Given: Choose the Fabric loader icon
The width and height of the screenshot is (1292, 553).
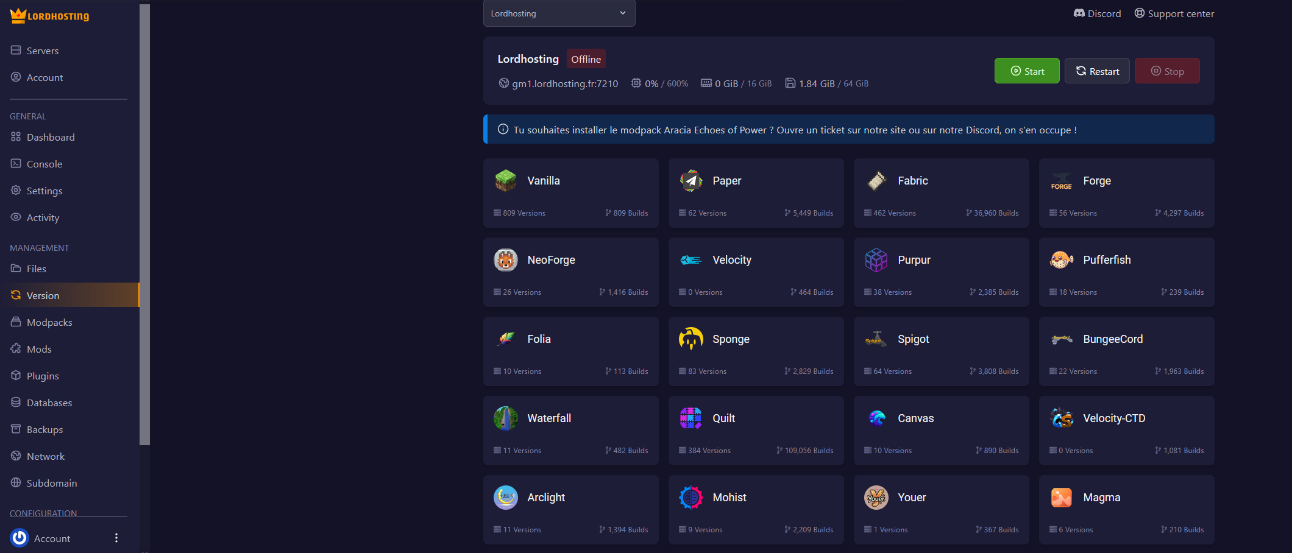Looking at the screenshot, I should pos(876,180).
